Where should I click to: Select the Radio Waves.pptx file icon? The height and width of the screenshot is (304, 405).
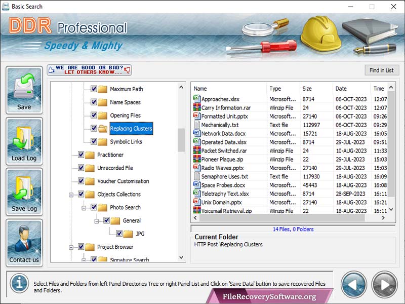[x=197, y=167]
